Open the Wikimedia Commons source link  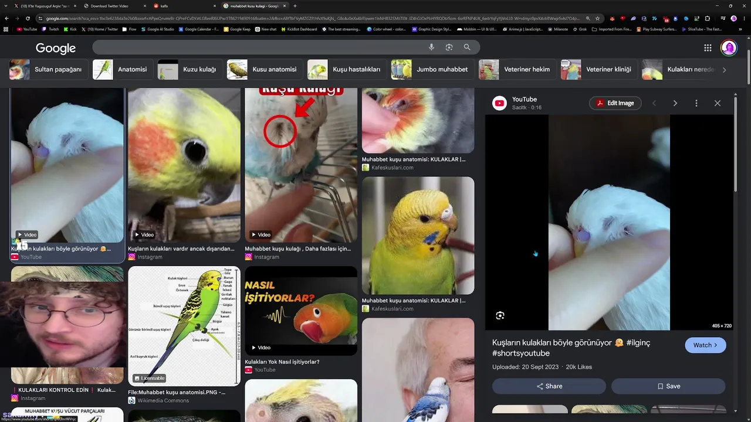163,401
